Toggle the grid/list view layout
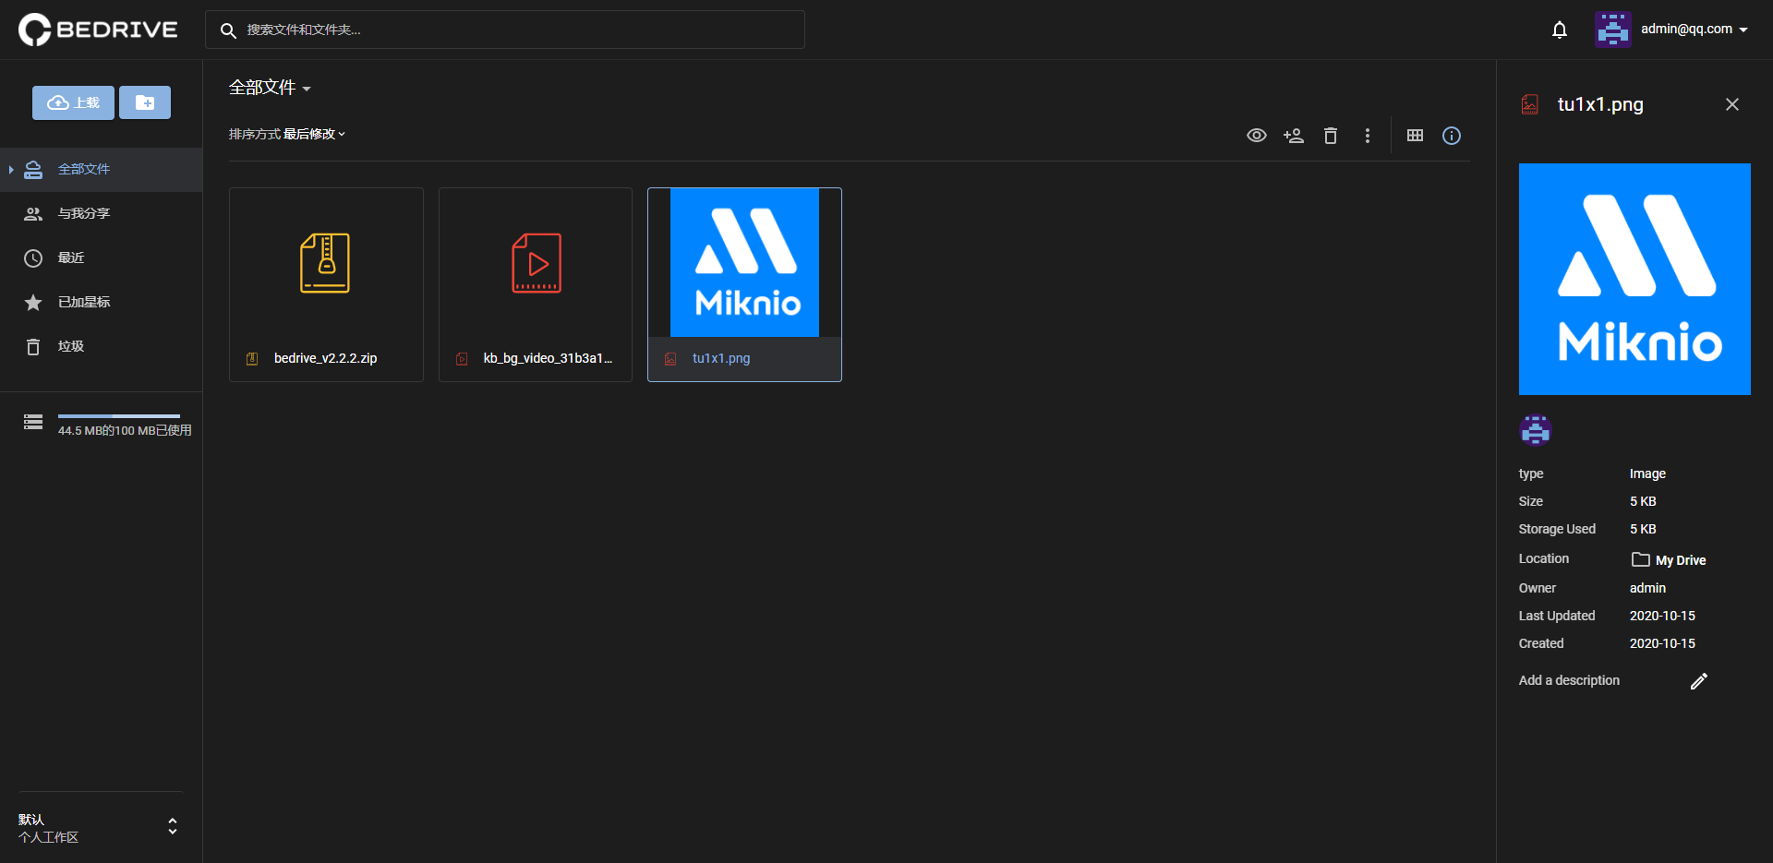The image size is (1773, 863). [x=1415, y=136]
